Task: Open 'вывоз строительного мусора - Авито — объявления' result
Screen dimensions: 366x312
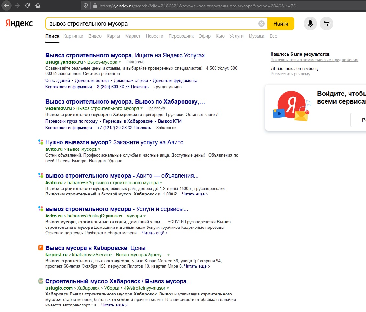Action: pos(122,176)
